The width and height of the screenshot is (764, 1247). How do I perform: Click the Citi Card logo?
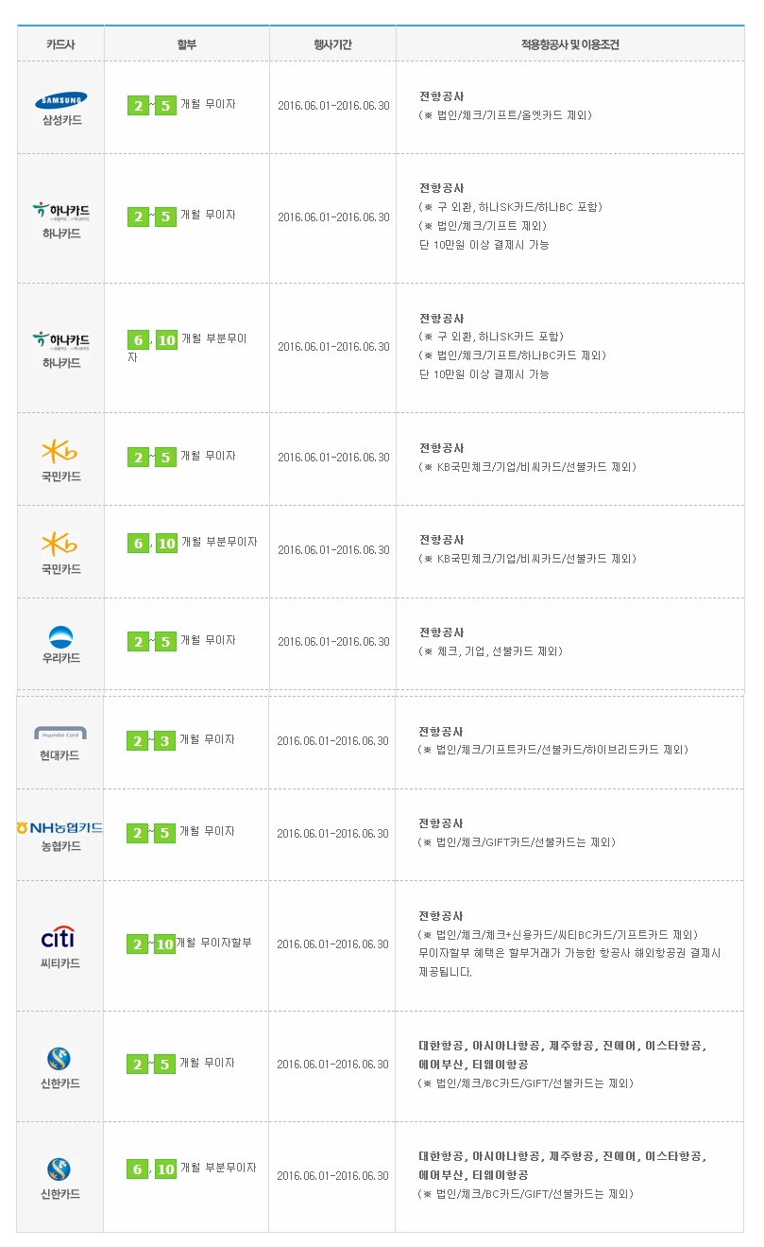tap(60, 938)
